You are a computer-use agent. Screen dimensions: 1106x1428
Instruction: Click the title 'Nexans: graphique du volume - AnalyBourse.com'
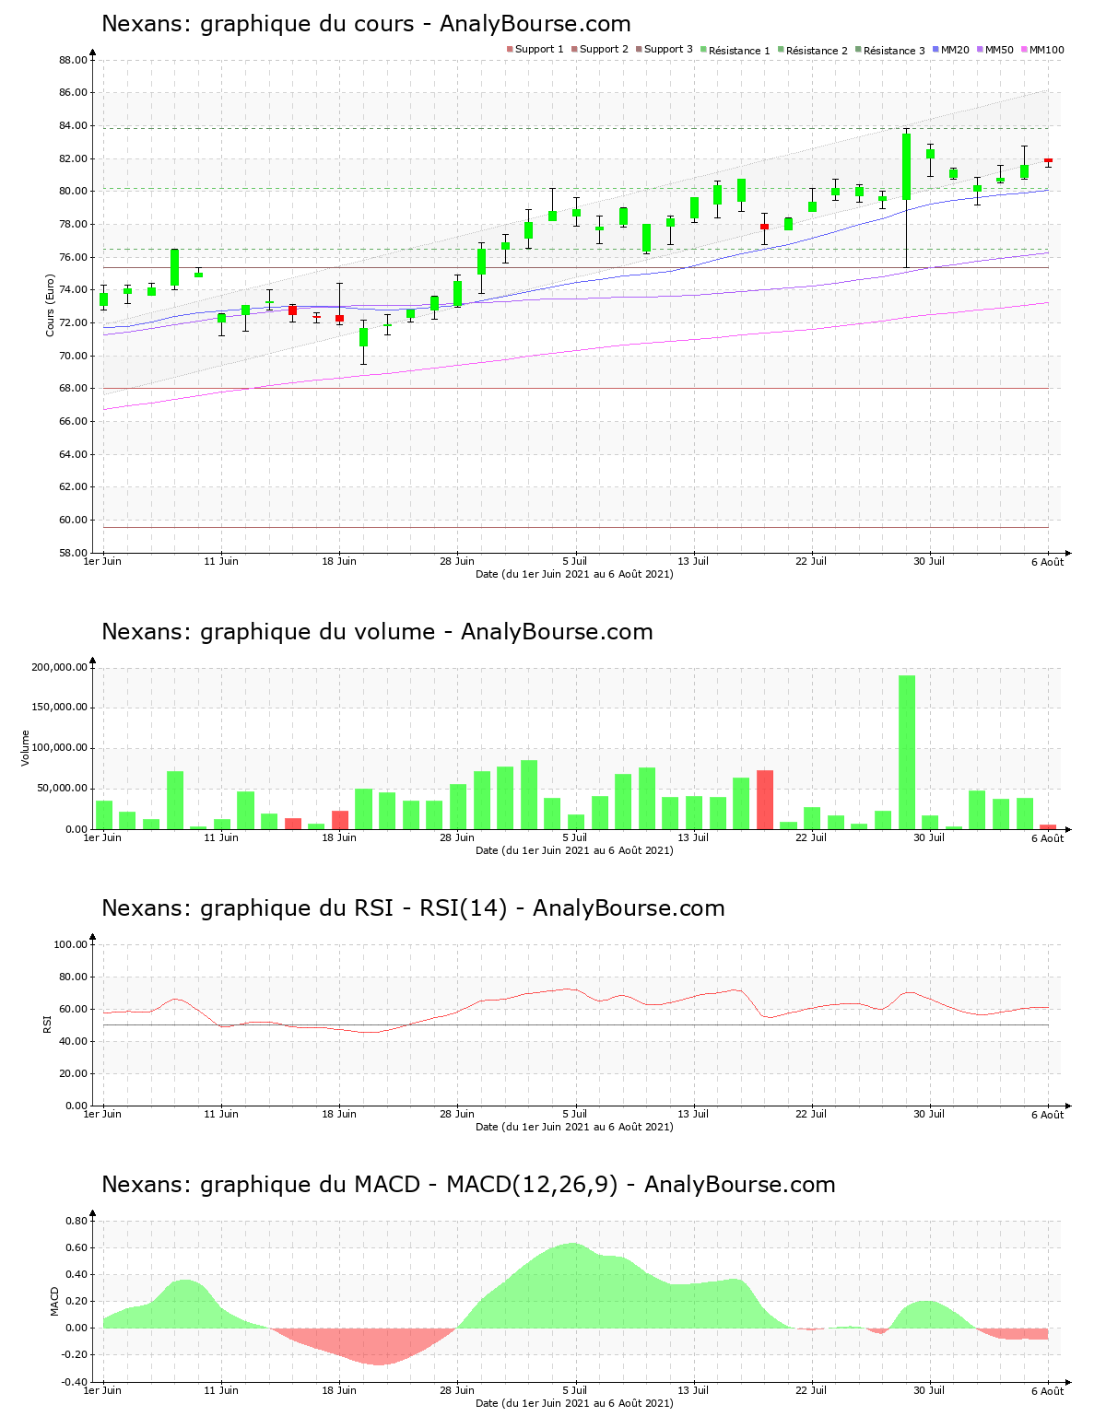(377, 632)
